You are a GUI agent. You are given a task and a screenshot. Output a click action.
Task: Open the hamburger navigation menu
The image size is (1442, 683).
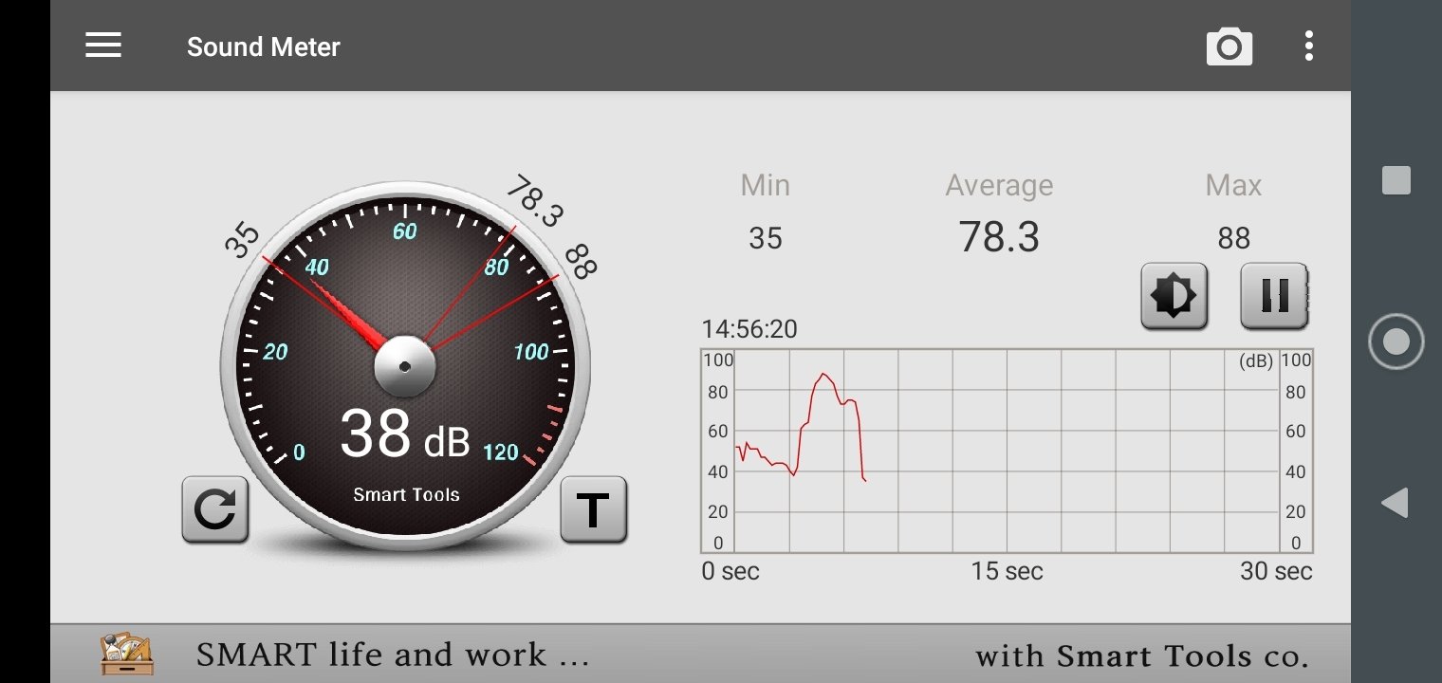coord(103,46)
